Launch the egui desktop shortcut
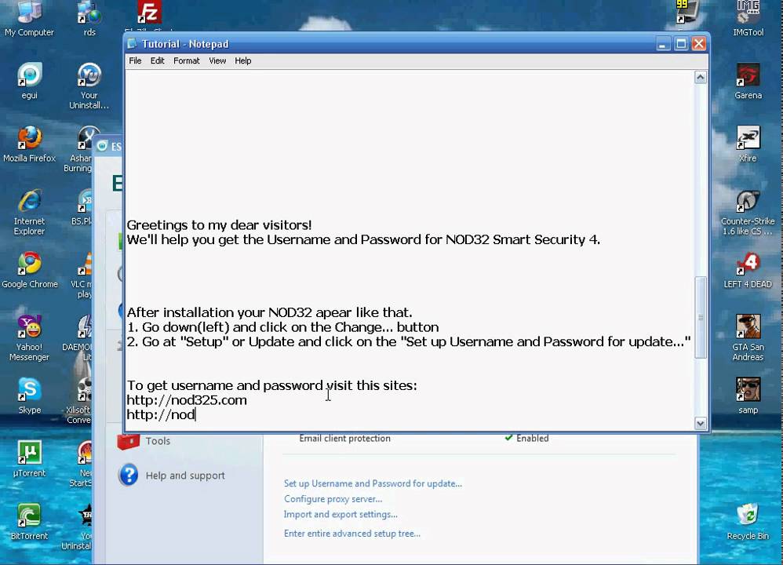 (x=30, y=80)
